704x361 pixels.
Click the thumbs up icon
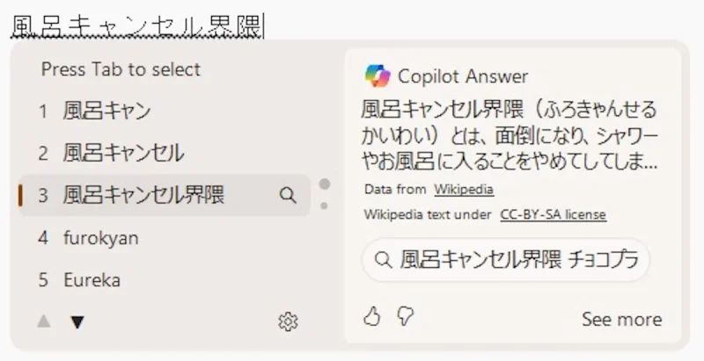pyautogui.click(x=372, y=317)
